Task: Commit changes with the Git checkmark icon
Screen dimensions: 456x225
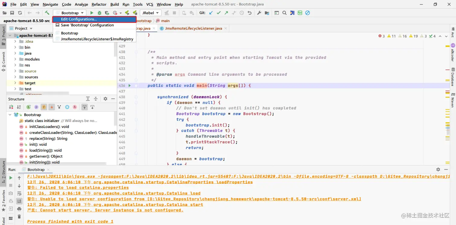Action: click(219, 13)
